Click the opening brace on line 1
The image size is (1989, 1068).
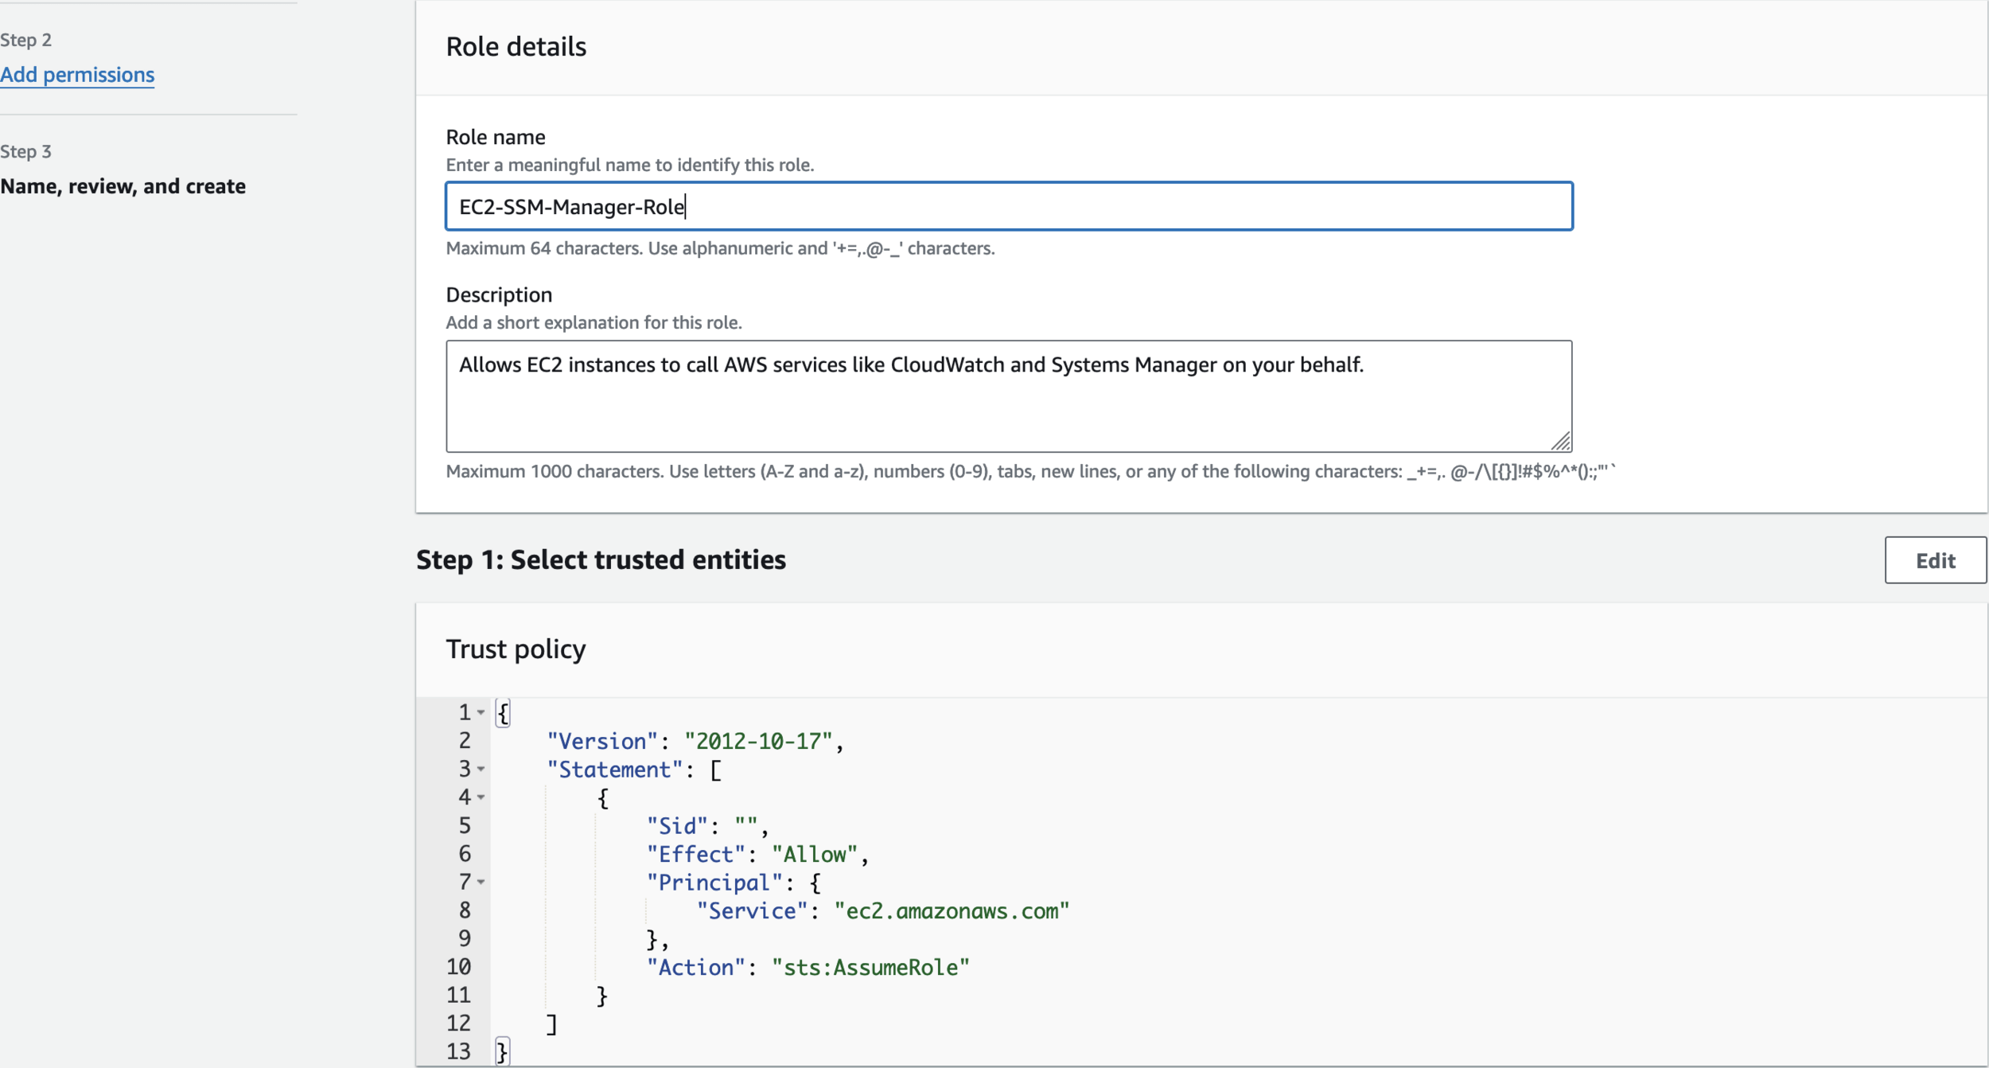503,713
